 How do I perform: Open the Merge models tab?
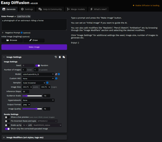pyautogui.click(x=76, y=9)
